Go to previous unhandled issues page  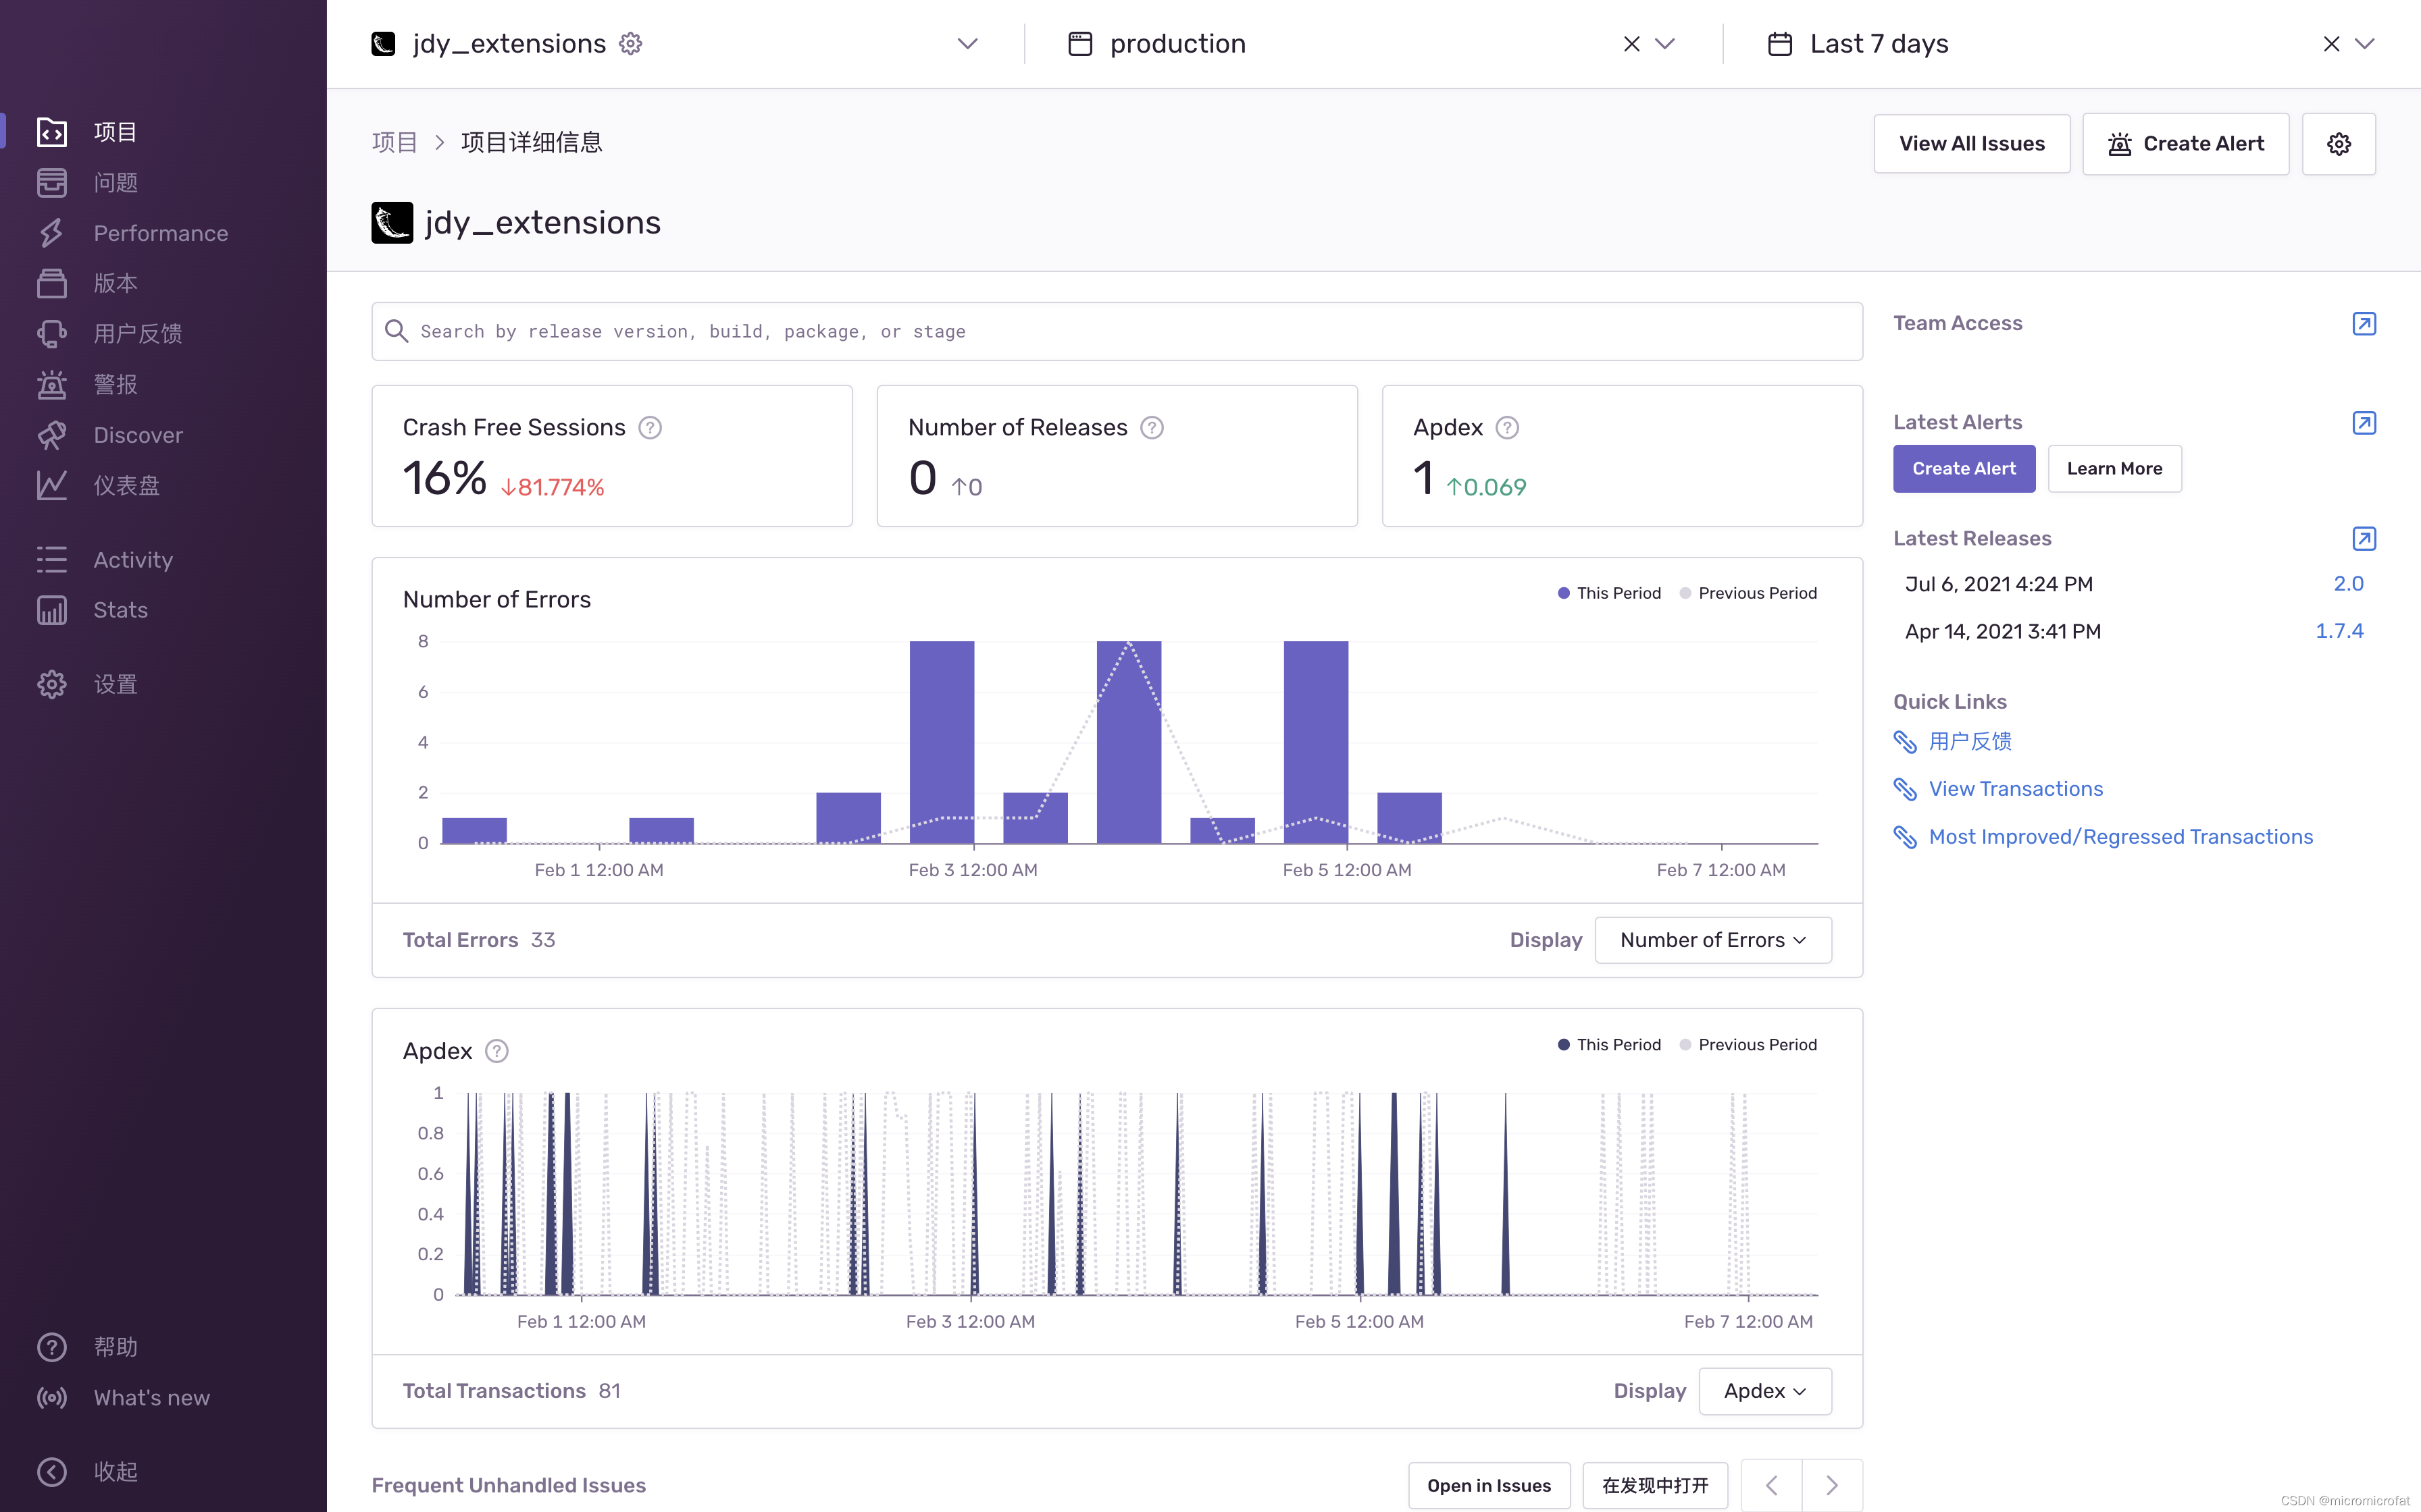click(x=1772, y=1485)
